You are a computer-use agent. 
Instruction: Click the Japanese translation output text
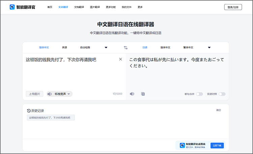coord(177,63)
